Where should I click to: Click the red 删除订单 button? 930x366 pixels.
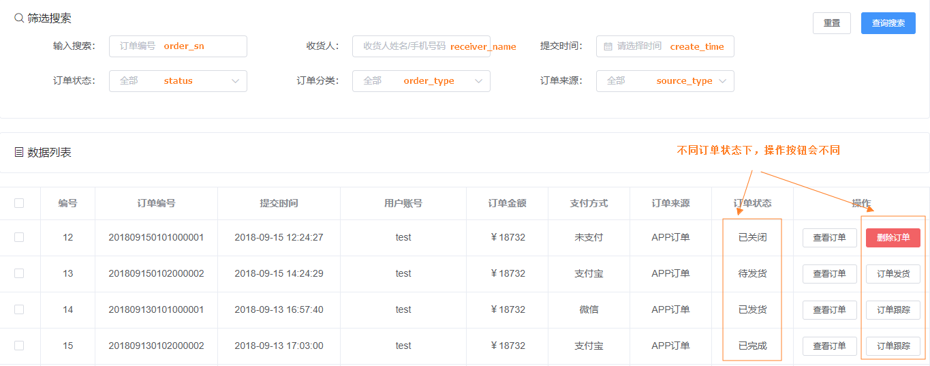pos(893,238)
